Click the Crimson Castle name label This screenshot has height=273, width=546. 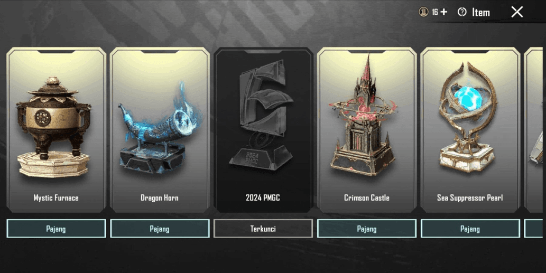367,197
